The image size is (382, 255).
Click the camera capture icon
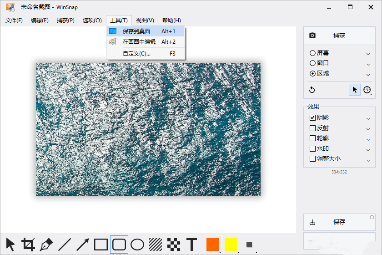point(312,36)
